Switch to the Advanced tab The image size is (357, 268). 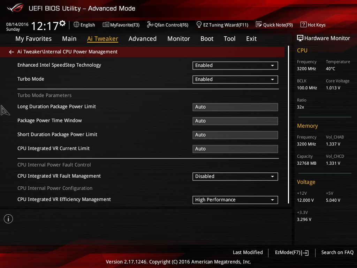[x=142, y=39]
